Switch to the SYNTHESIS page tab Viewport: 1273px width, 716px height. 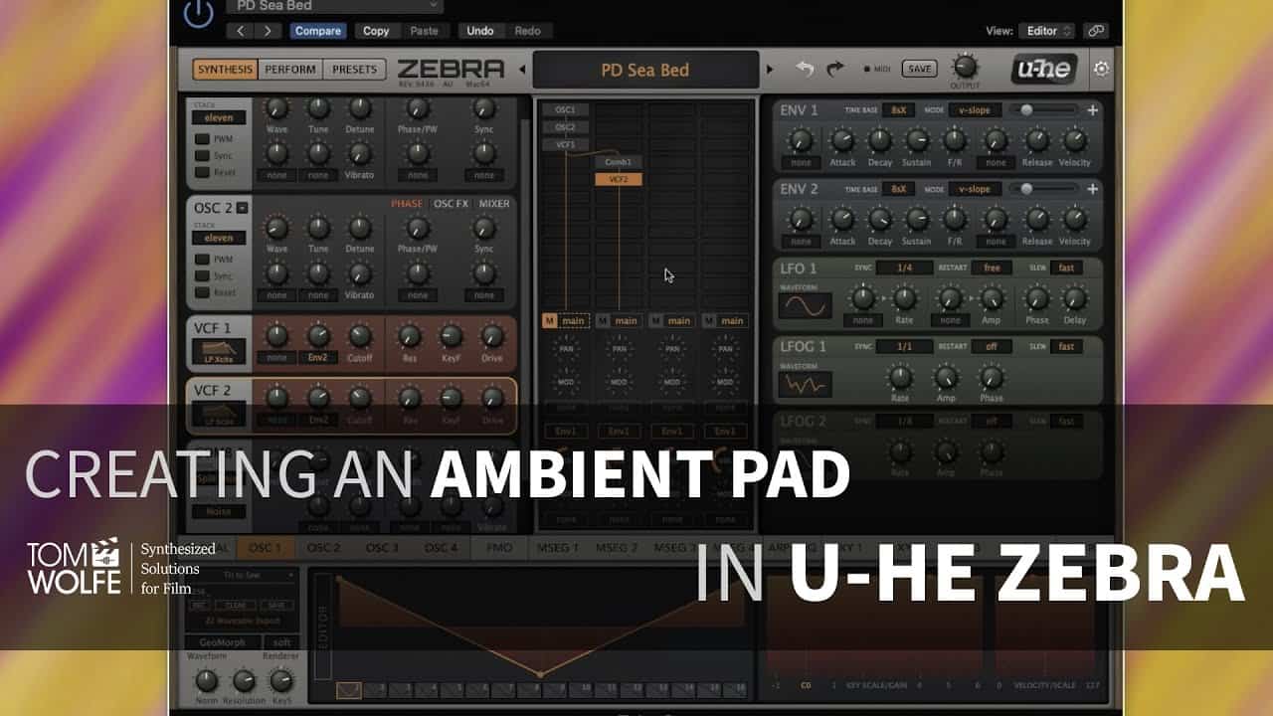(225, 70)
